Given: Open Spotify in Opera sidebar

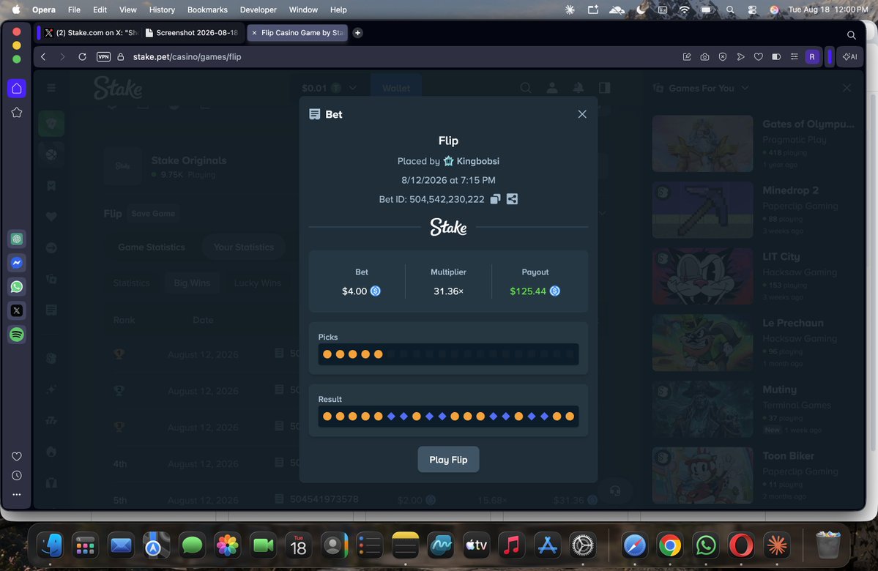Looking at the screenshot, I should [x=17, y=335].
